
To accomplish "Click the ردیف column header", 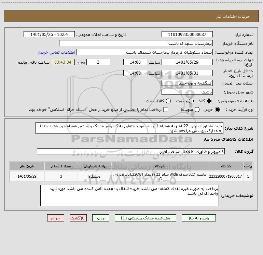I will (x=248, y=166).
